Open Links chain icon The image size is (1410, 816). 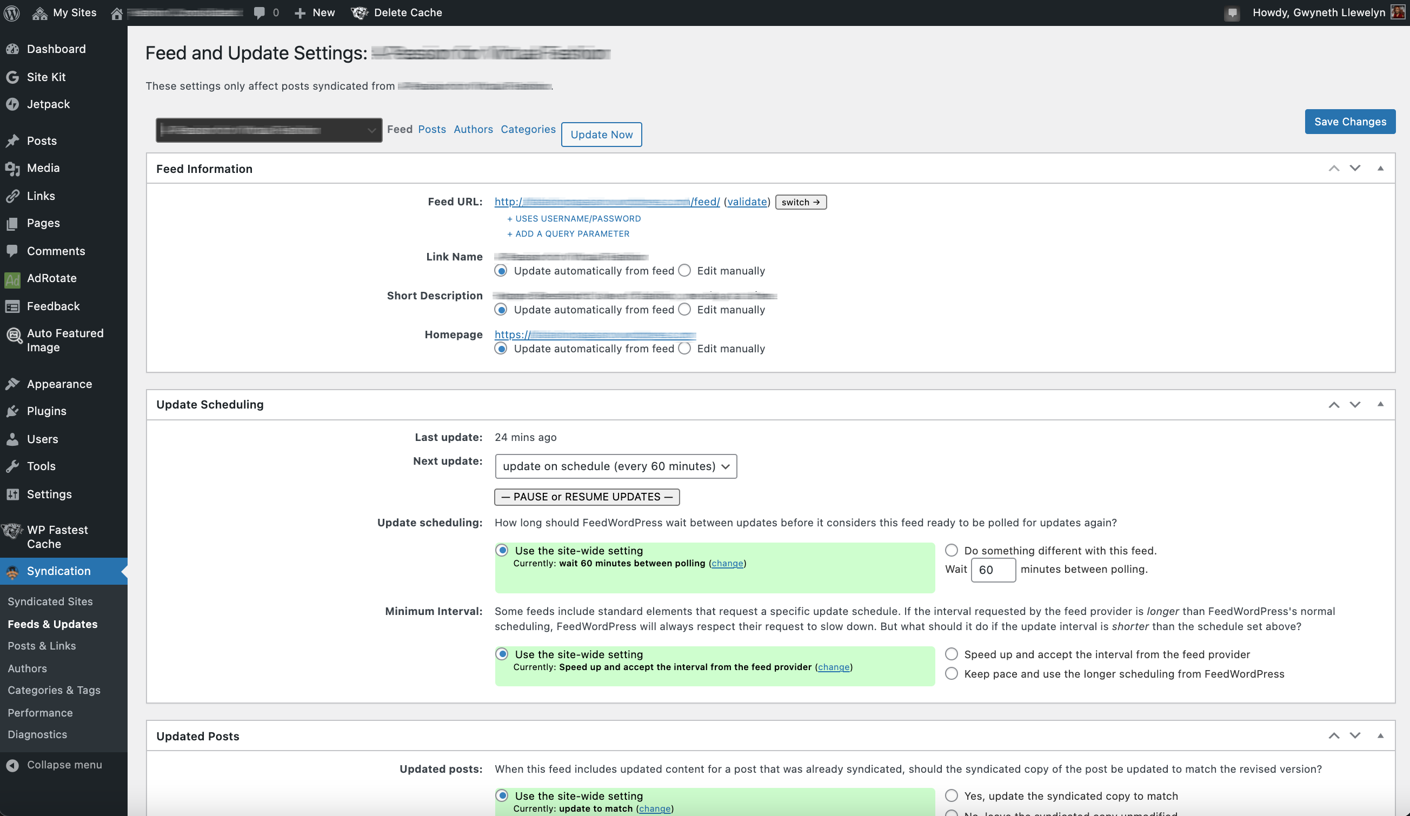(13, 196)
